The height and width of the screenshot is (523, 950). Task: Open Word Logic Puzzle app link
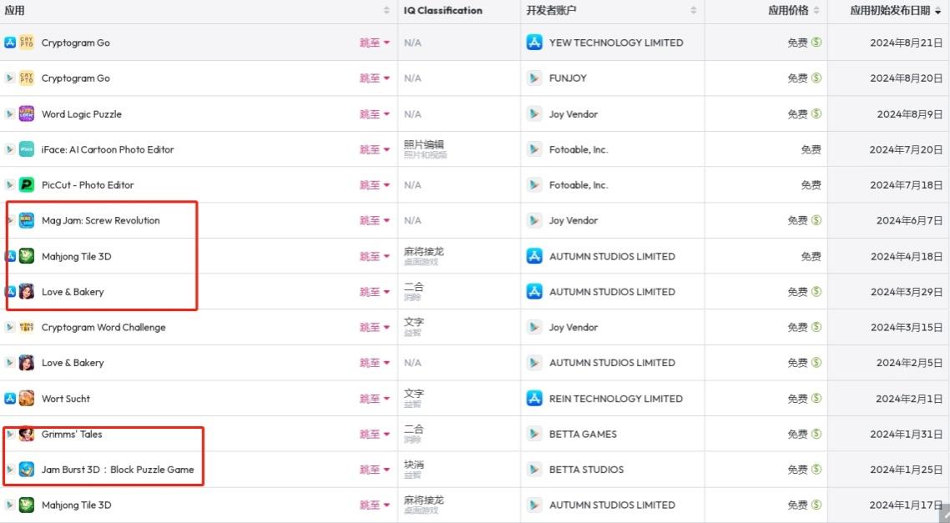(81, 113)
